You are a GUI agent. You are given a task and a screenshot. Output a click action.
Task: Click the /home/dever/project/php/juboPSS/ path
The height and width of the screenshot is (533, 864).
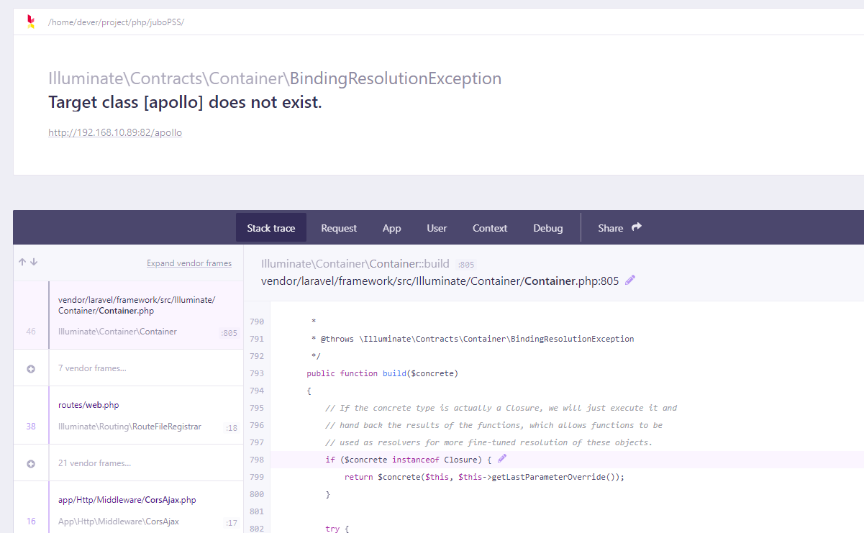(x=116, y=22)
